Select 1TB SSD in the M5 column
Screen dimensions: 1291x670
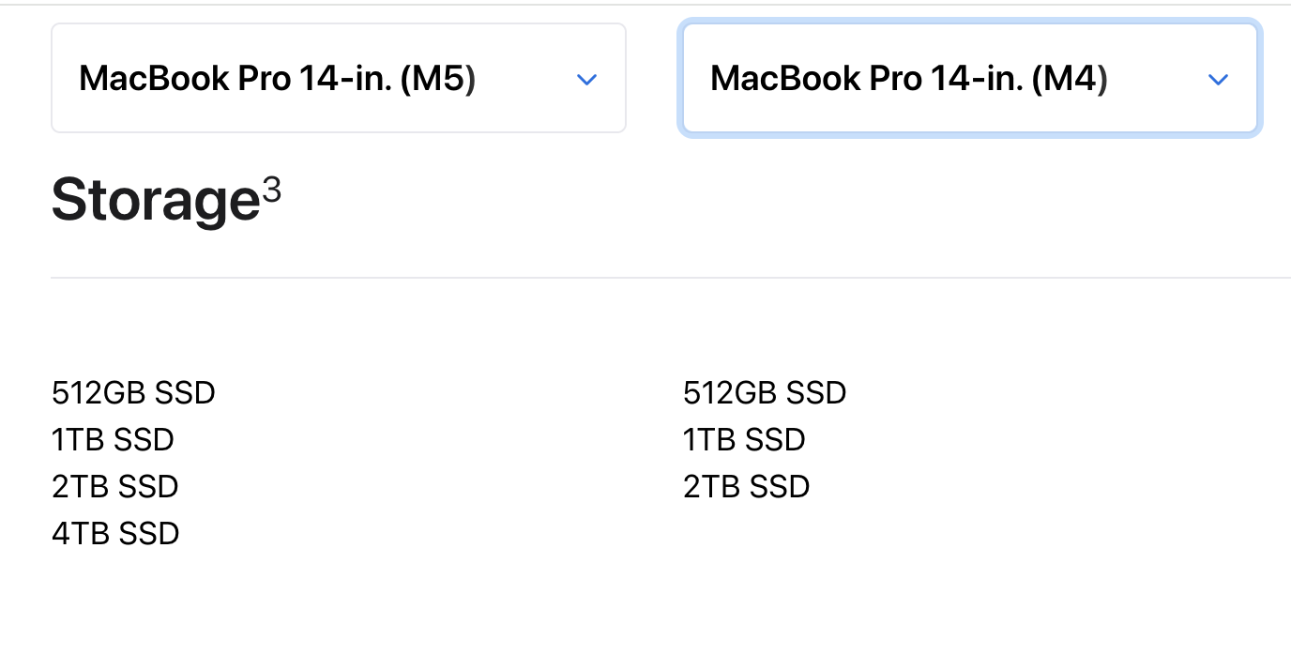tap(113, 439)
